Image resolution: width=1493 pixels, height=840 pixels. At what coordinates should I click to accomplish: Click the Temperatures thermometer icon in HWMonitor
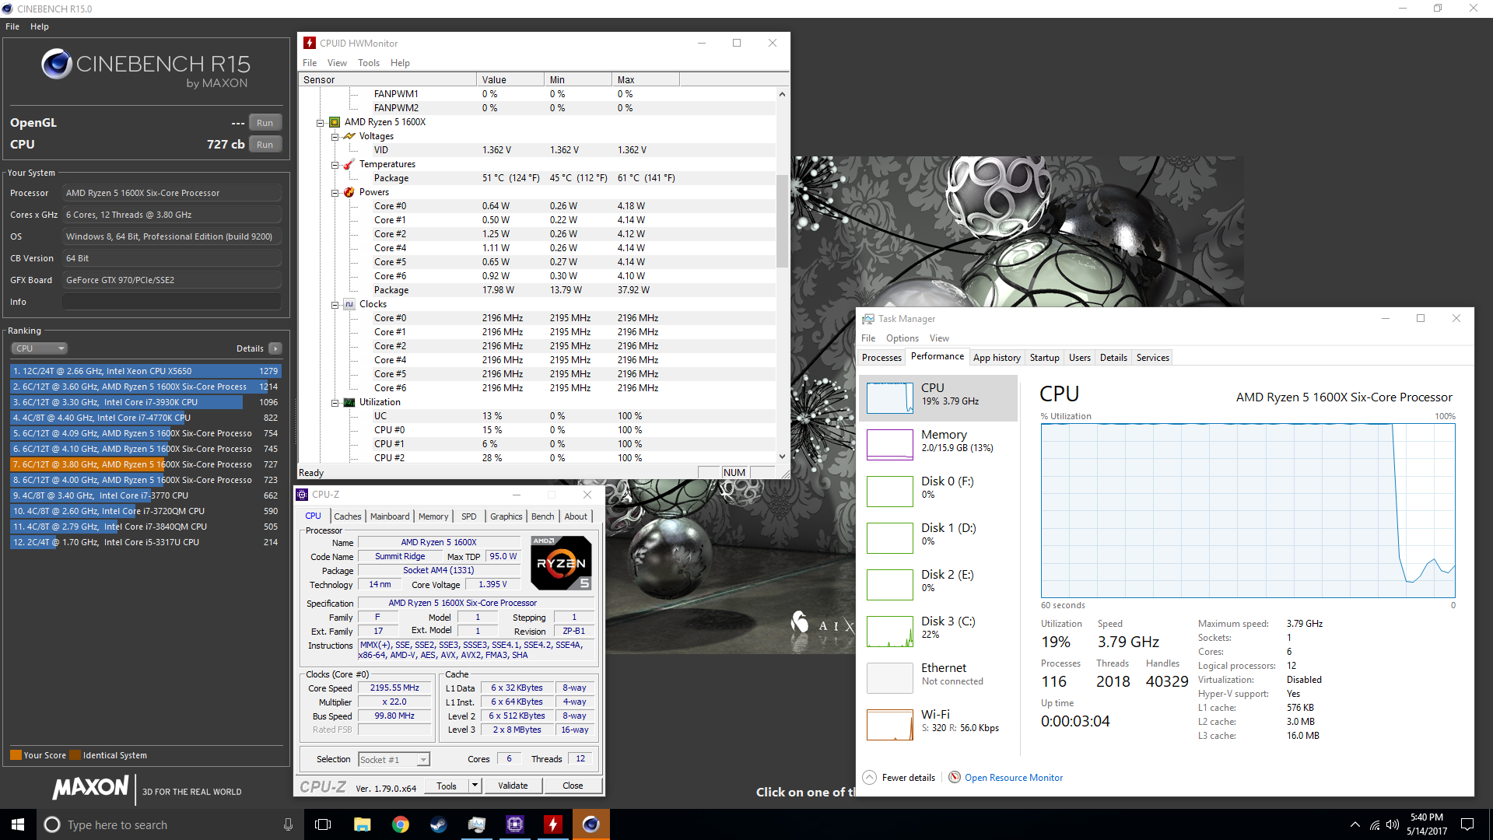click(349, 164)
